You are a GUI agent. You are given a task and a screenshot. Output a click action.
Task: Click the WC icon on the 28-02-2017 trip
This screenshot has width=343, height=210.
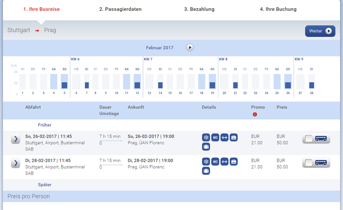coord(215,162)
